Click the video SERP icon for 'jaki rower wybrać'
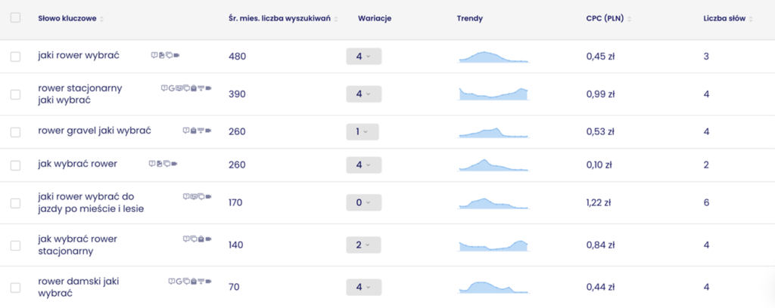The height and width of the screenshot is (308, 775). [x=177, y=55]
